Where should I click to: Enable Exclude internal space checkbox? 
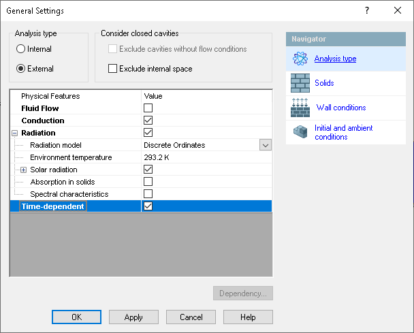pos(113,69)
